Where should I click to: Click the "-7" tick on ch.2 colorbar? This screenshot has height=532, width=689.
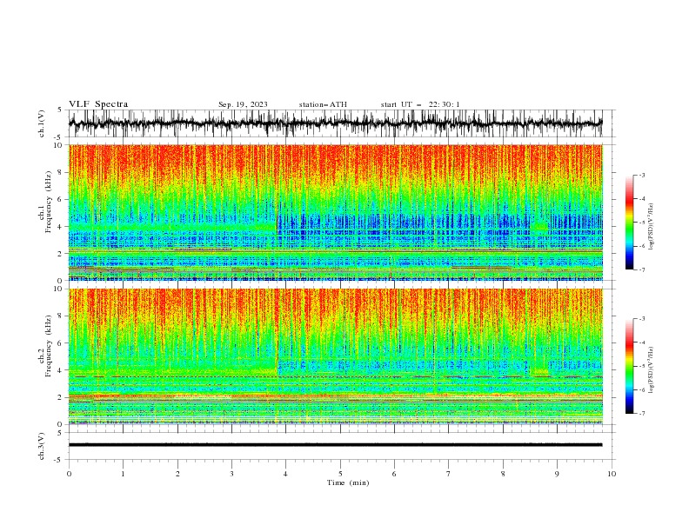[641, 414]
